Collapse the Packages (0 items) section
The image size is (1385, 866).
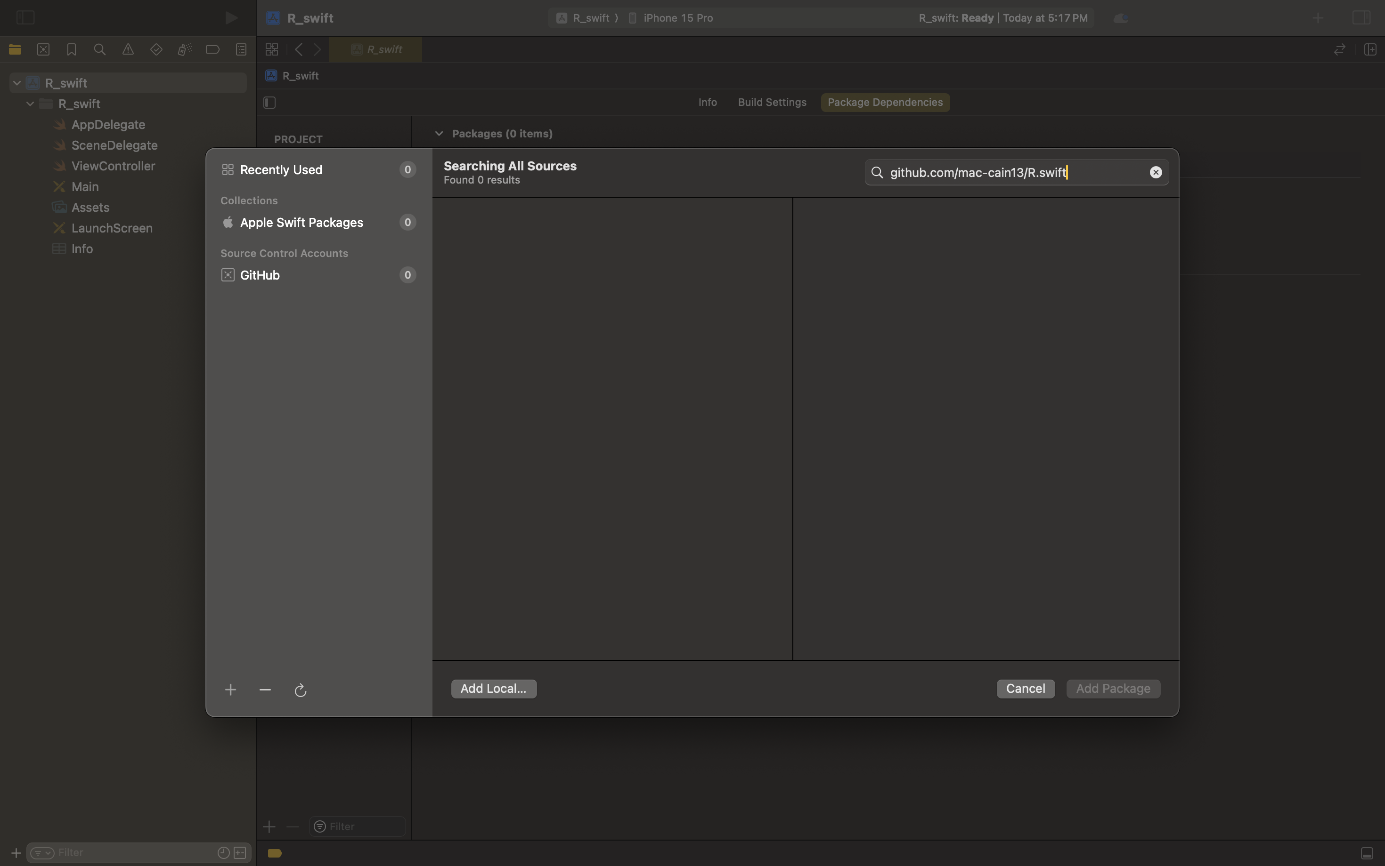click(439, 134)
